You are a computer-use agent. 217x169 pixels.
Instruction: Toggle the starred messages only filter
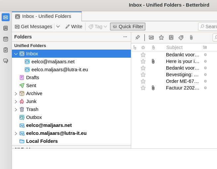(161, 37)
